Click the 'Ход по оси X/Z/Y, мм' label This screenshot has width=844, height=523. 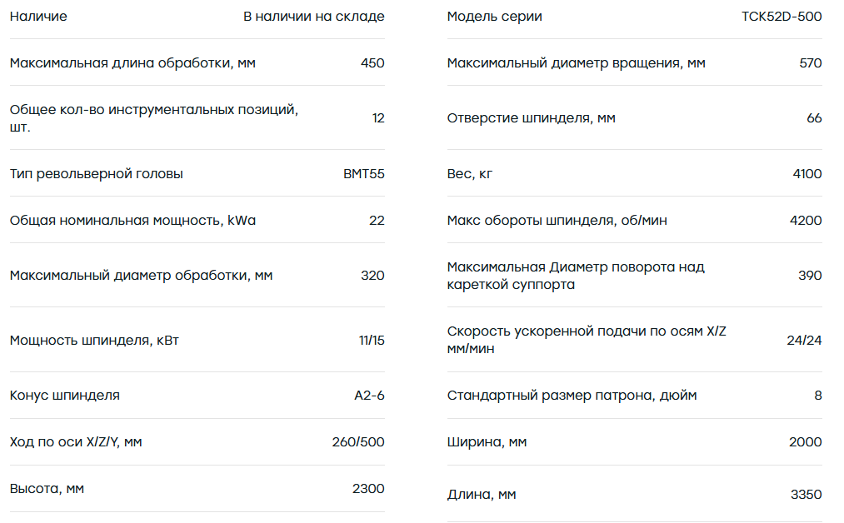pos(76,442)
